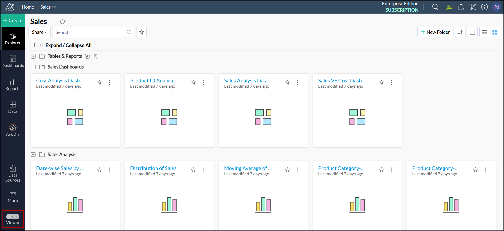Viewport: 504px width, 231px height.
Task: Open the Data Sources panel
Action: pos(13,174)
